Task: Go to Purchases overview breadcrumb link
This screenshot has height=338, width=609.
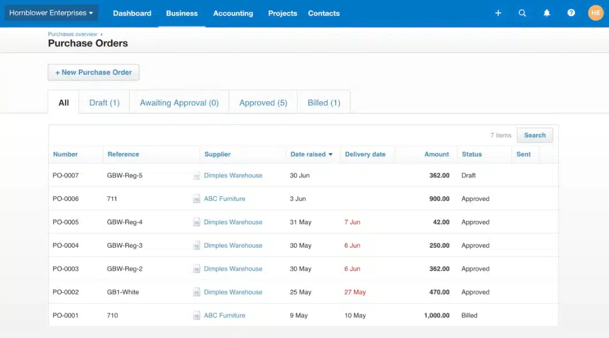Action: pos(72,34)
